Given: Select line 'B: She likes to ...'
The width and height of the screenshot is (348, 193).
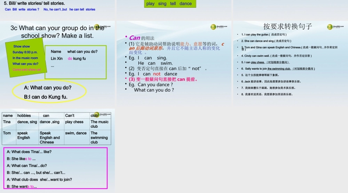Looking at the screenshot, I should pos(21,159).
